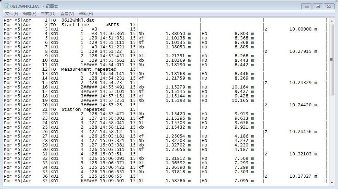
Task: Click the Notepad icon in title bar
Action: point(6,6)
